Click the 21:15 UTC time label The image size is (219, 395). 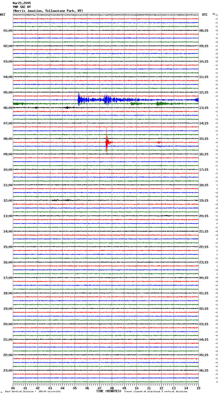pos(204,231)
